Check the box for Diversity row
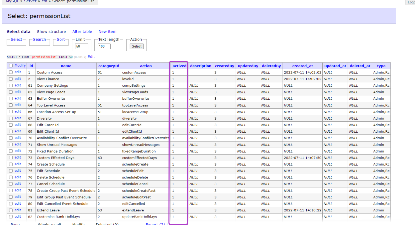The height and width of the screenshot is (225, 415). [x=11, y=118]
